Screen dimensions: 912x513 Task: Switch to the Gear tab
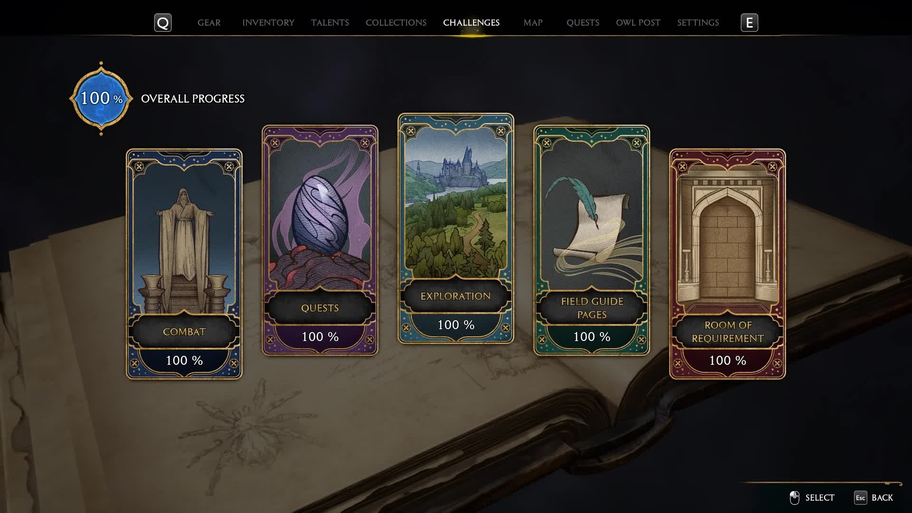pyautogui.click(x=209, y=23)
